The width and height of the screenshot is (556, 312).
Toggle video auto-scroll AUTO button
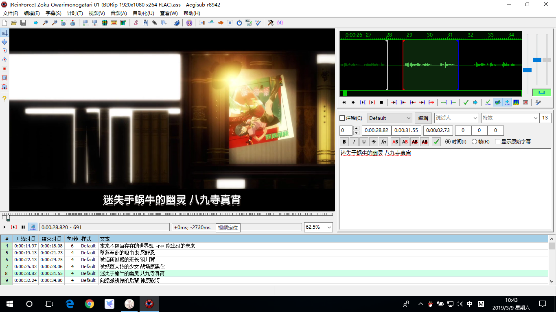pos(33,227)
